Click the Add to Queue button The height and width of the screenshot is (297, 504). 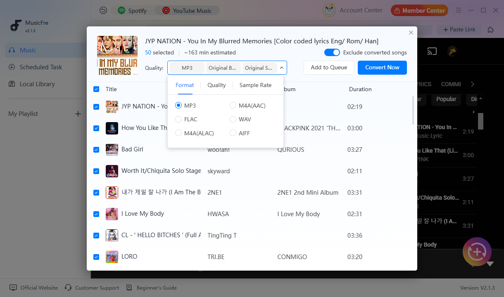[329, 68]
